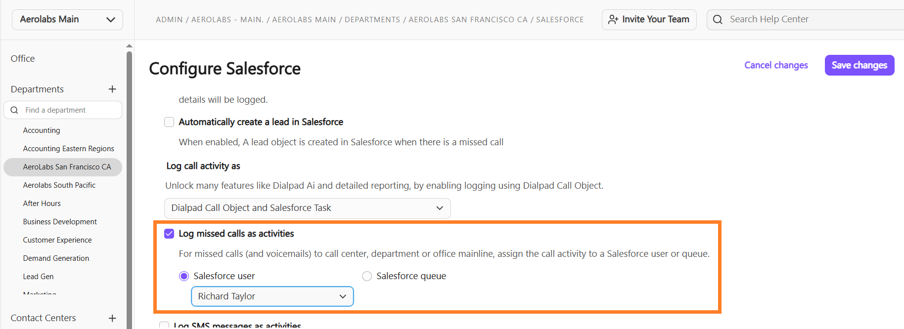Select the Contact Centers heading in the sidebar
This screenshot has height=329, width=904.
click(x=43, y=318)
